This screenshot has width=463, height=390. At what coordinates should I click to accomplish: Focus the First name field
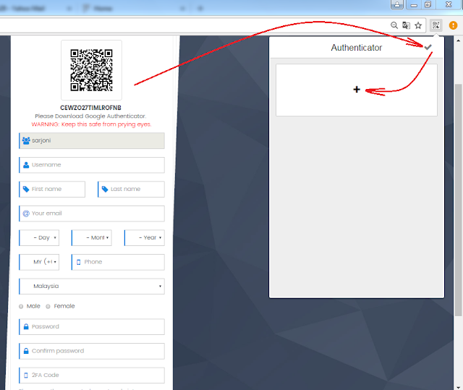(52, 189)
